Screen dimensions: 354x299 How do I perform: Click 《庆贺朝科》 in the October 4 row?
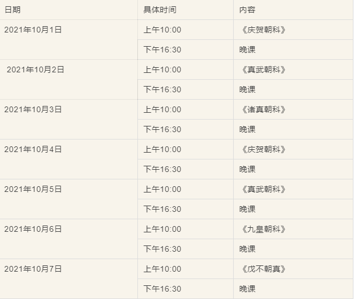[262, 149]
